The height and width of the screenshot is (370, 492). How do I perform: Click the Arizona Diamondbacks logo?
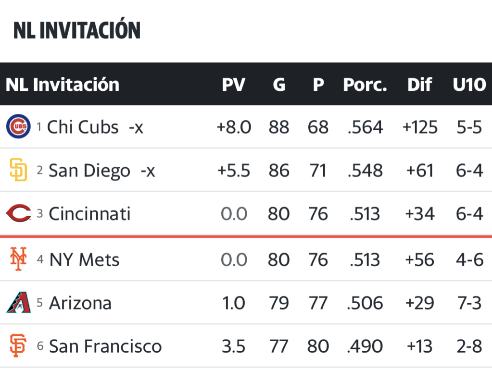pos(18,303)
